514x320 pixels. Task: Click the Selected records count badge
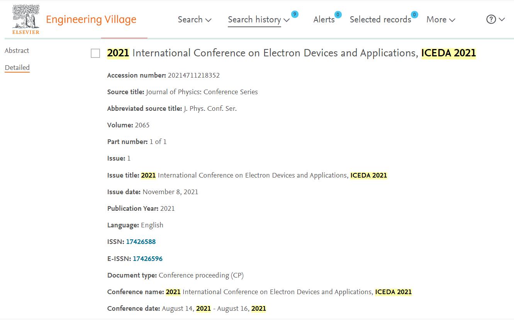(414, 15)
